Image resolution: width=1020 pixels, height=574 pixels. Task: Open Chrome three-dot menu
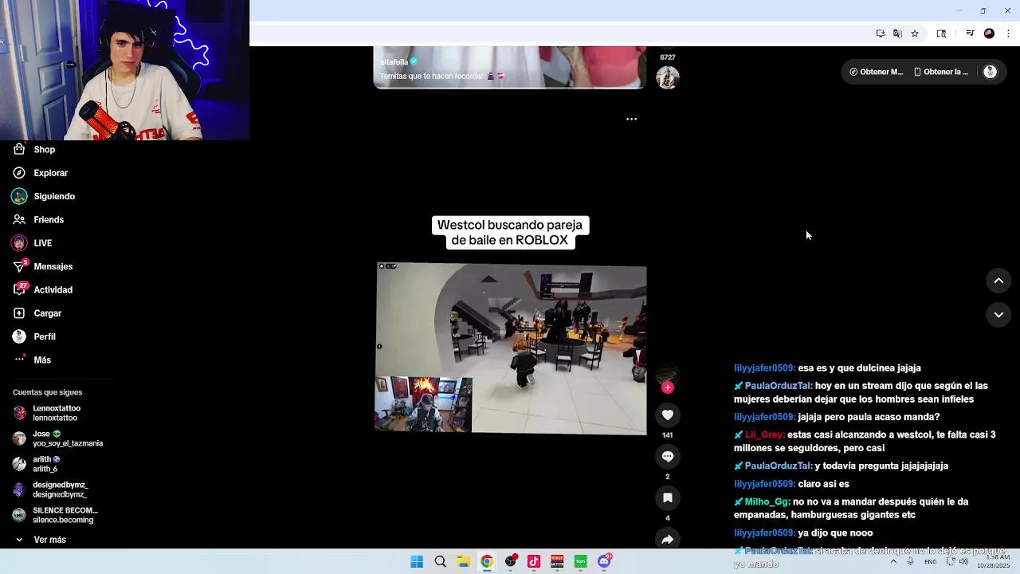[1009, 33]
